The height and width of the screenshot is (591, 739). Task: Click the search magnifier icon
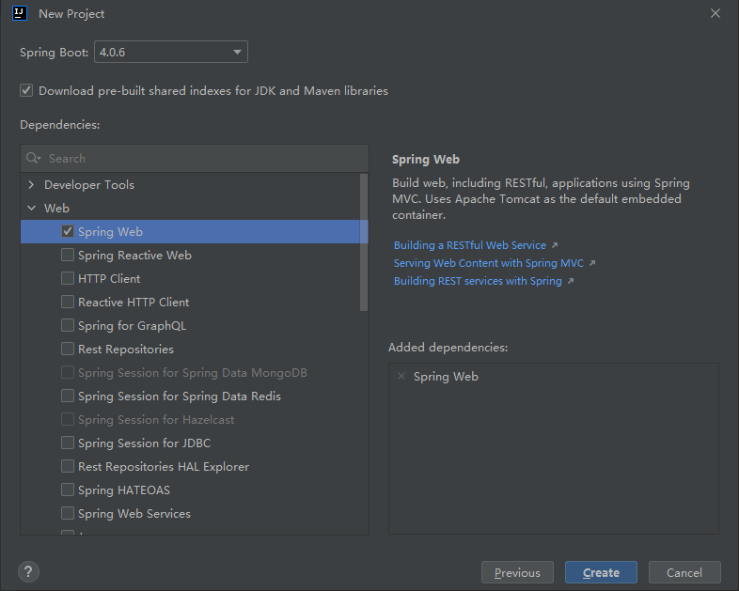[33, 158]
